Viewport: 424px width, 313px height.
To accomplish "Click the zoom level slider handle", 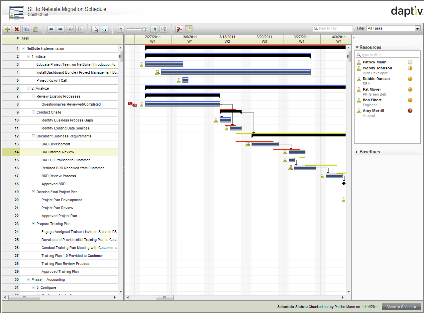I will point(144,29).
